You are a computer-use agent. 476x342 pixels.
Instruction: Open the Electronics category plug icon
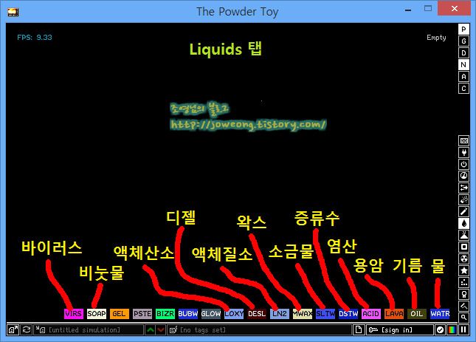(463, 152)
